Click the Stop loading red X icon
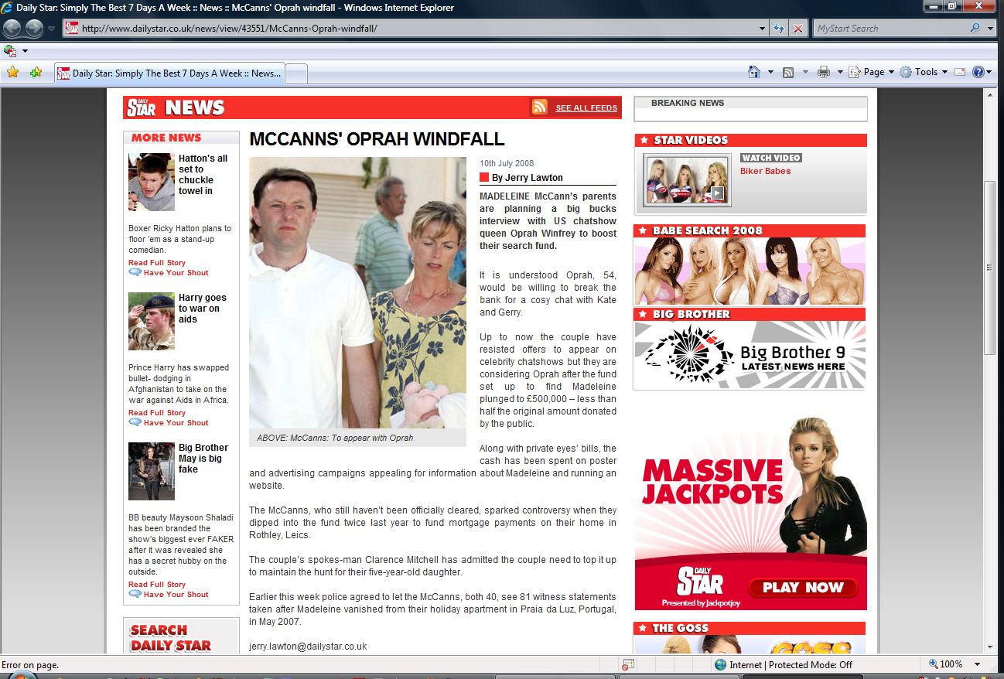Image resolution: width=1004 pixels, height=679 pixels. 798,29
